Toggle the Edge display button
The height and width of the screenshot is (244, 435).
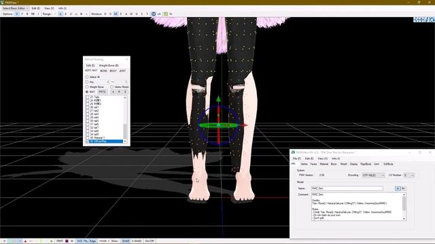click(x=92, y=241)
